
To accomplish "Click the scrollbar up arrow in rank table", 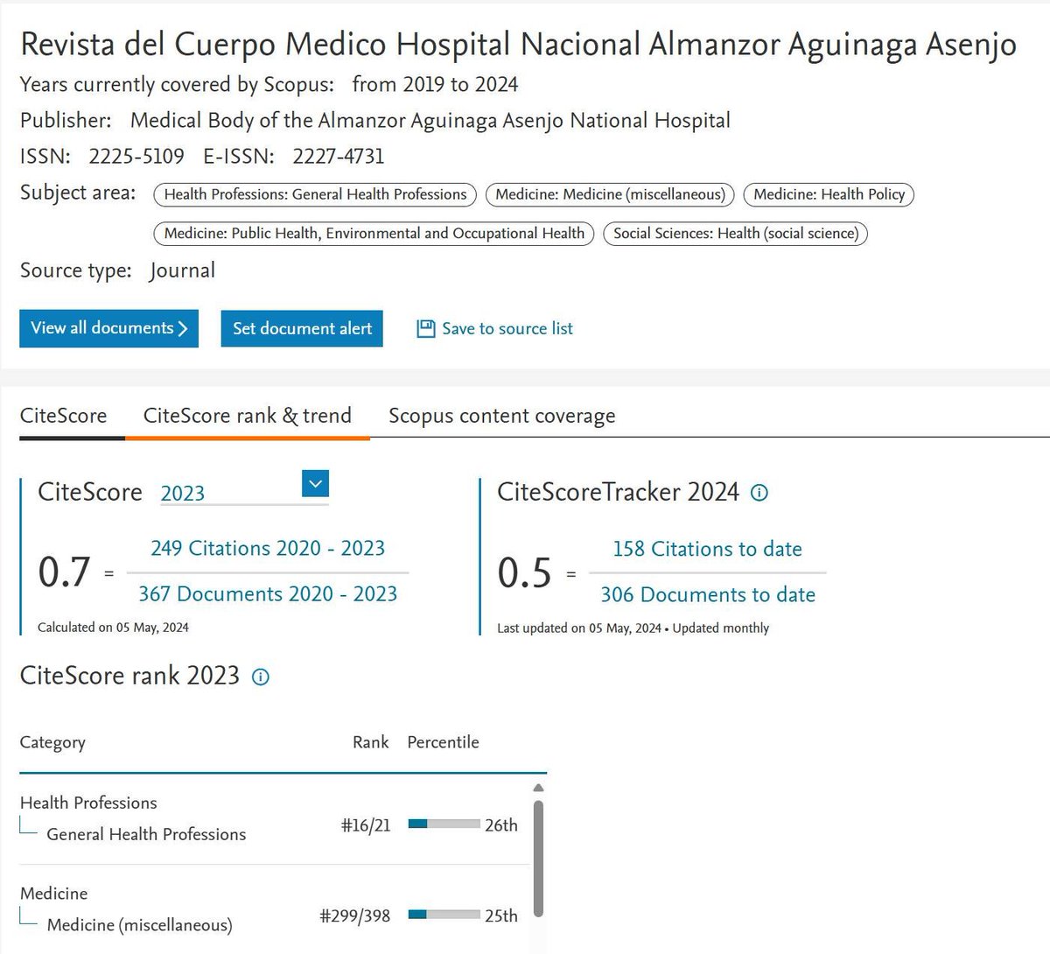I will (x=538, y=789).
